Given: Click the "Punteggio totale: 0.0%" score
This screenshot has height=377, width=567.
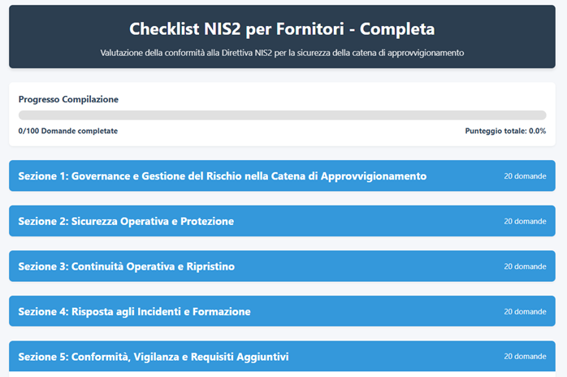Looking at the screenshot, I should click(505, 131).
